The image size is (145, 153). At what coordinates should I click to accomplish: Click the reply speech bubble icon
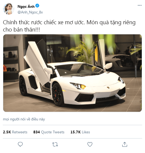(20, 144)
